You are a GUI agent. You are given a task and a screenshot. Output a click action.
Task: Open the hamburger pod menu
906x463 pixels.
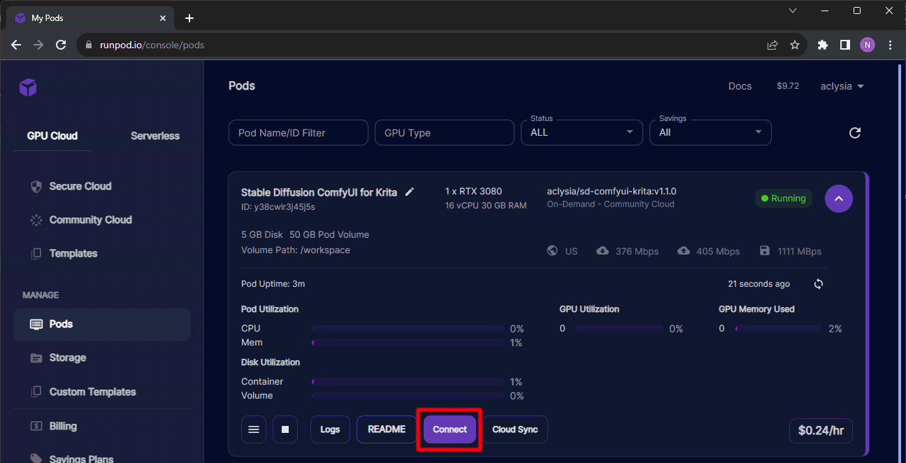pyautogui.click(x=254, y=429)
